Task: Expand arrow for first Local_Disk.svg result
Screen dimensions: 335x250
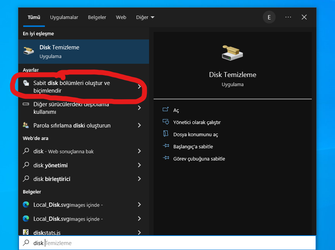Action: (x=139, y=204)
